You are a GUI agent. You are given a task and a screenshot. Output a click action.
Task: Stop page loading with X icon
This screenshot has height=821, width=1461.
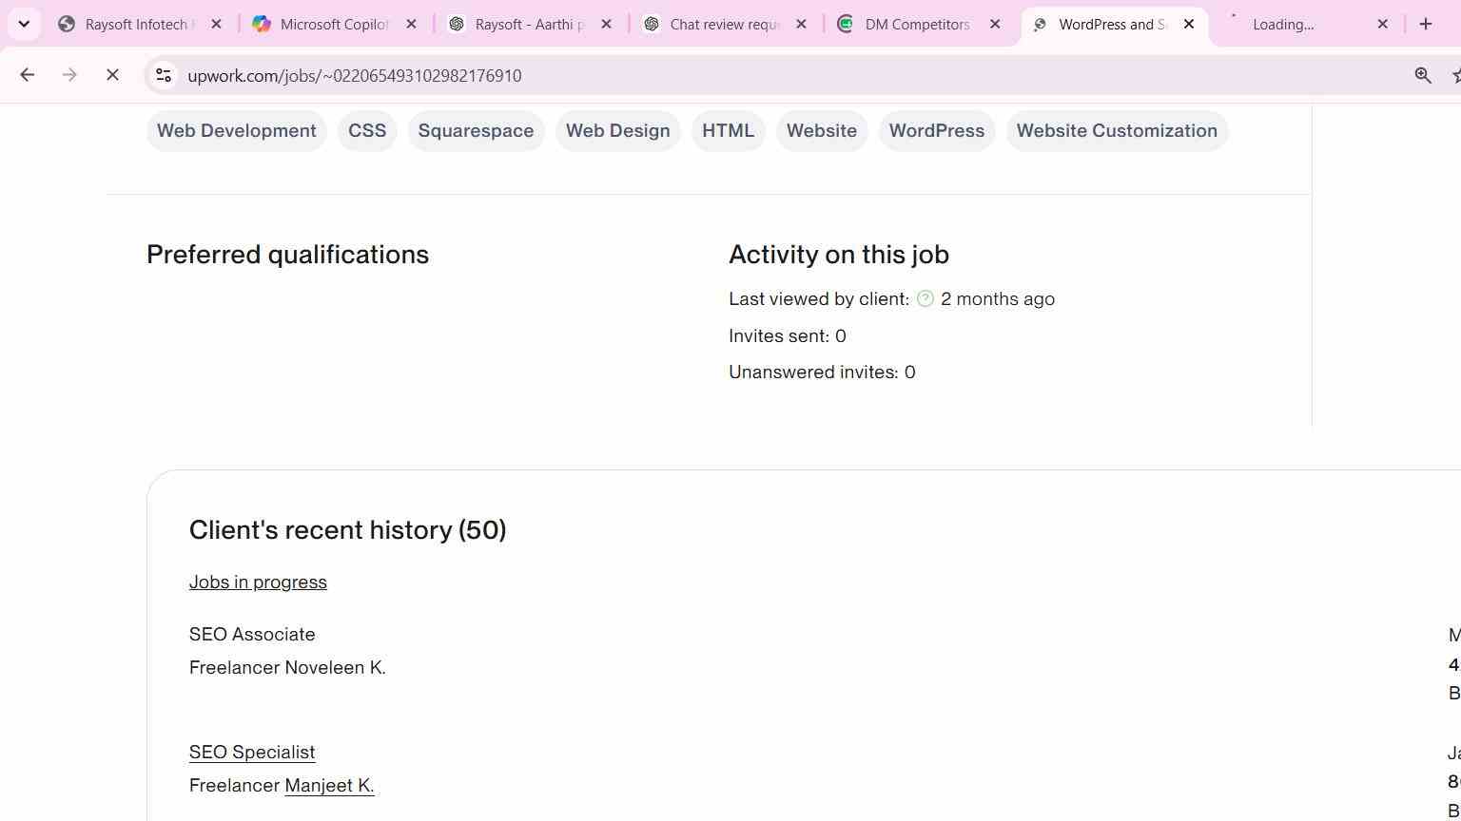tap(112, 75)
